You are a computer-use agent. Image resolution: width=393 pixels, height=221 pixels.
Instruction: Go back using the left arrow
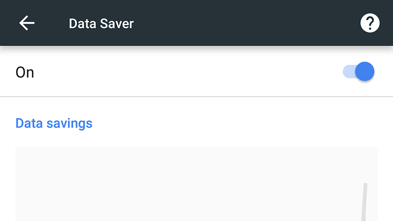[27, 23]
